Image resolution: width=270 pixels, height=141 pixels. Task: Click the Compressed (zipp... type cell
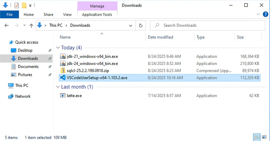[214, 71]
